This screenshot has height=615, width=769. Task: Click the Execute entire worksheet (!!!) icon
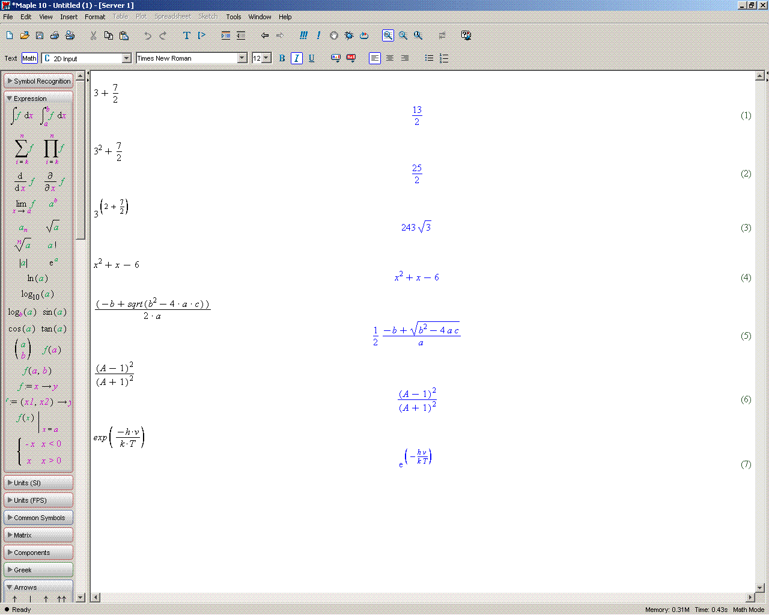click(303, 35)
